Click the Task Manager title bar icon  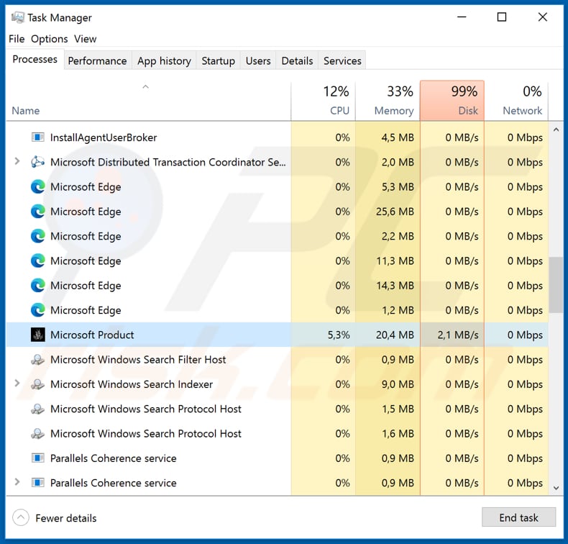pyautogui.click(x=18, y=17)
